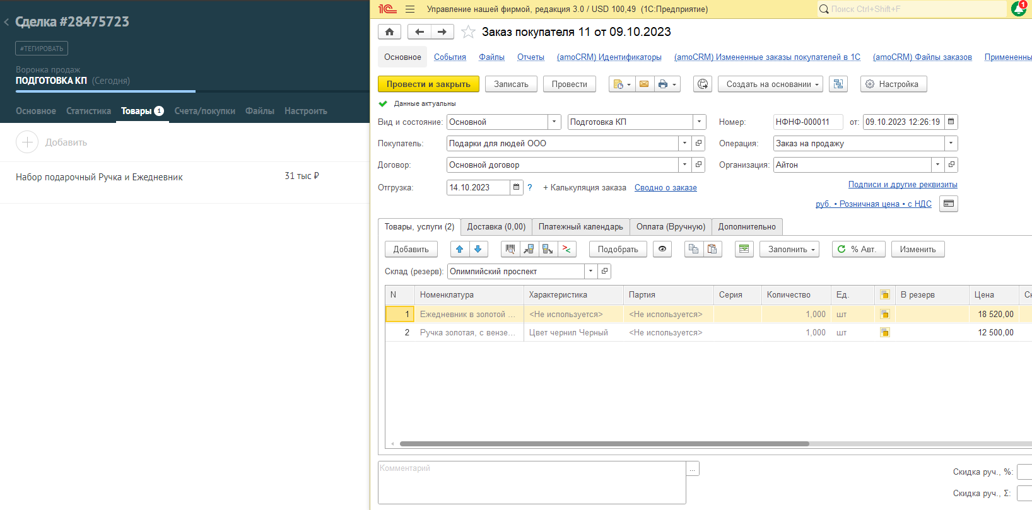Toggle reserve icon in Ручка золотая row
This screenshot has width=1032, height=510.
(884, 332)
